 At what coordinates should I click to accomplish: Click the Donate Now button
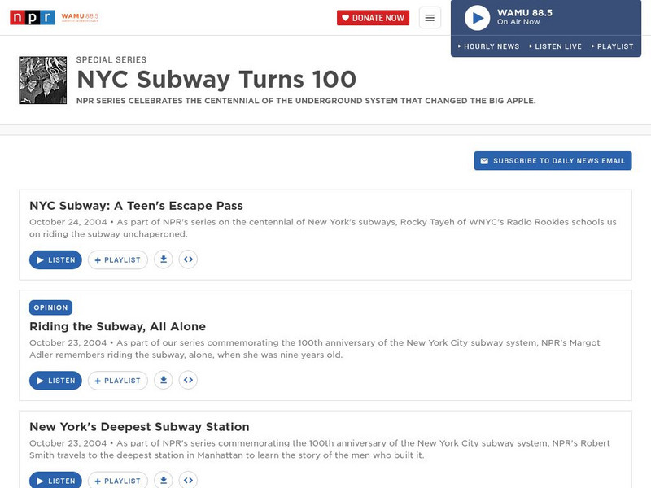click(373, 16)
